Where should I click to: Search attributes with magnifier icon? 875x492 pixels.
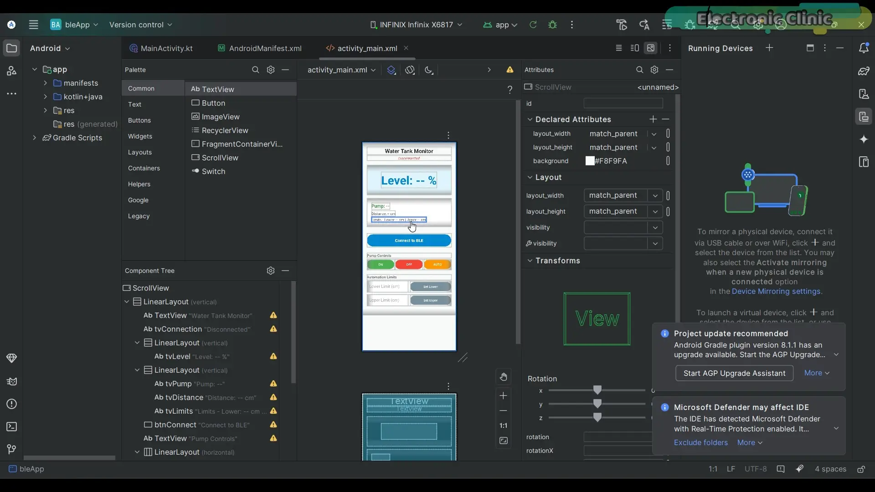point(640,70)
